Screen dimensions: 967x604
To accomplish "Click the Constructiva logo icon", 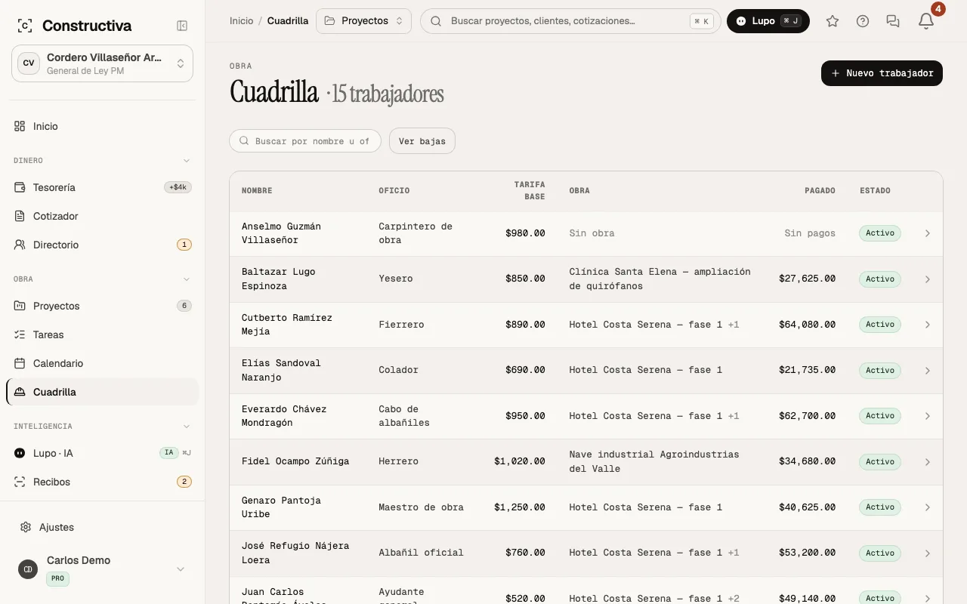I will tap(25, 26).
